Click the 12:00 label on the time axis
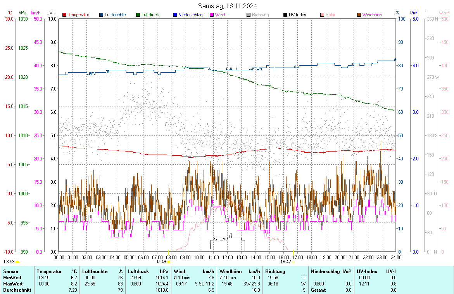 227,257
